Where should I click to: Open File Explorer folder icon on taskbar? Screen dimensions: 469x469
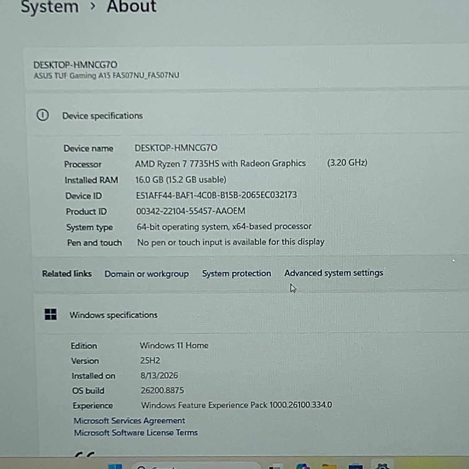[x=329, y=466]
